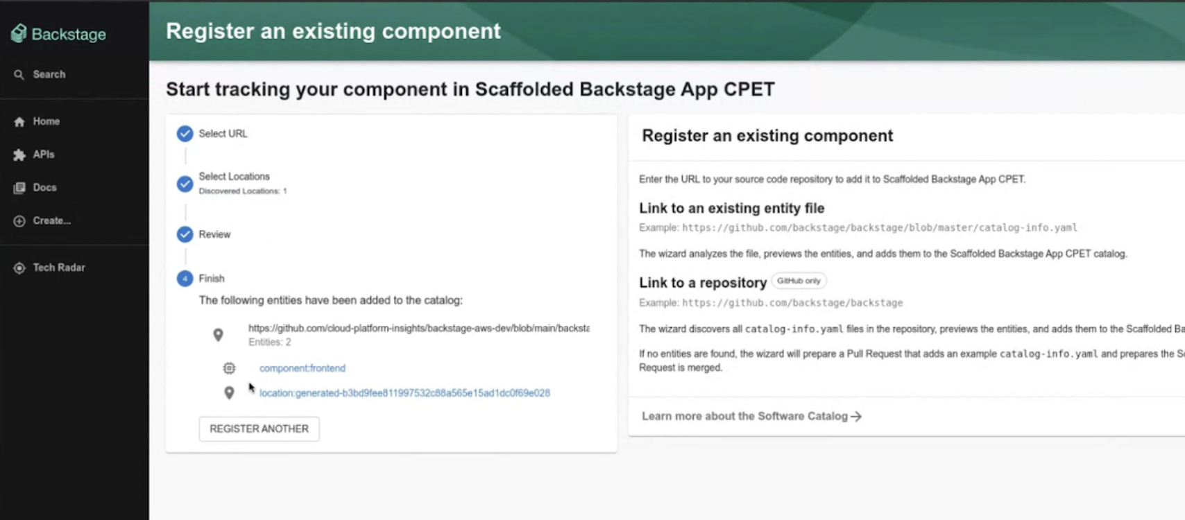Click the Create... plus icon
Screen dimensions: 1185x520
tap(19, 220)
